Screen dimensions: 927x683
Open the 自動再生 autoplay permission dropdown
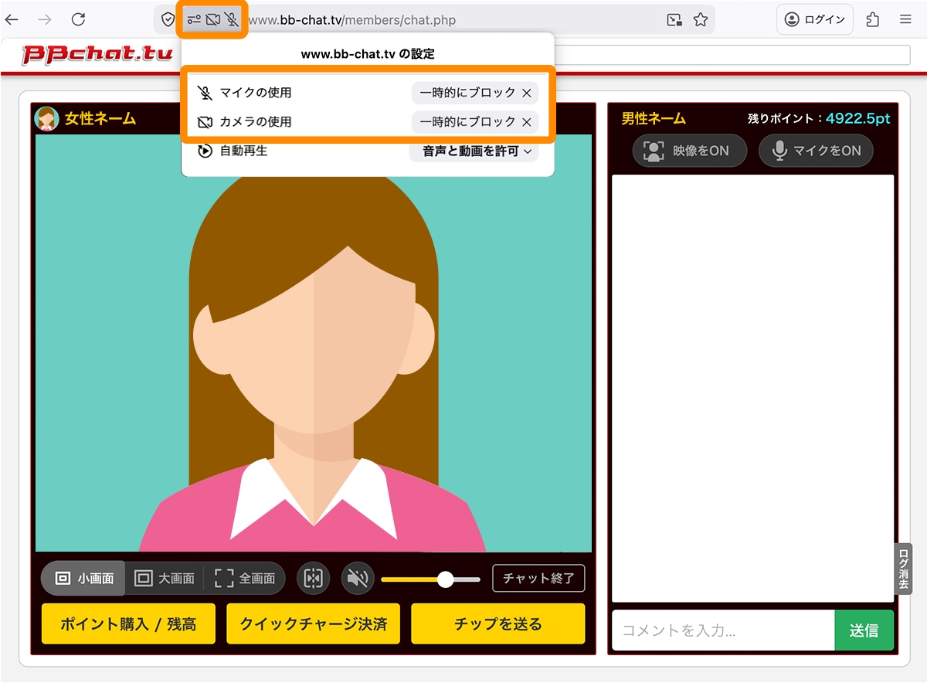tap(474, 149)
